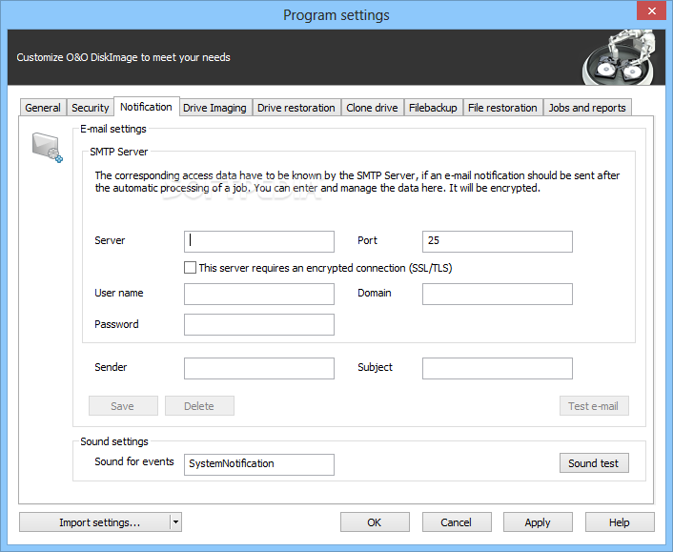Viewport: 673px width, 552px height.
Task: Click the Sound test button
Action: pyautogui.click(x=594, y=463)
